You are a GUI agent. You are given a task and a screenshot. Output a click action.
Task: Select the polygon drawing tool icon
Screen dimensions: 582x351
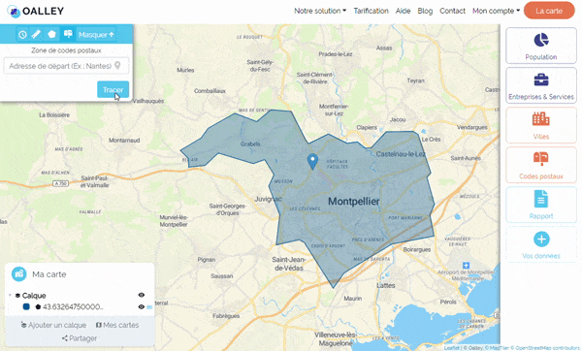pyautogui.click(x=51, y=35)
